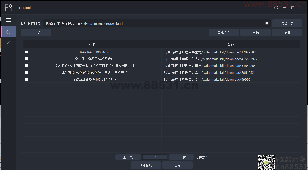308x170 pixels.
Task: Click the 上一级 button
Action: [36, 32]
